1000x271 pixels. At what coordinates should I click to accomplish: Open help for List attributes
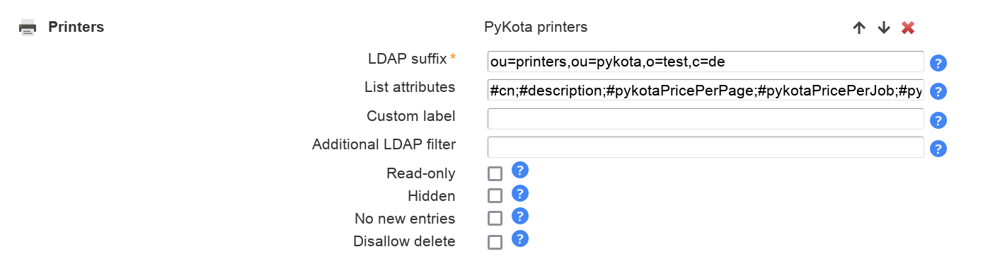(x=938, y=91)
